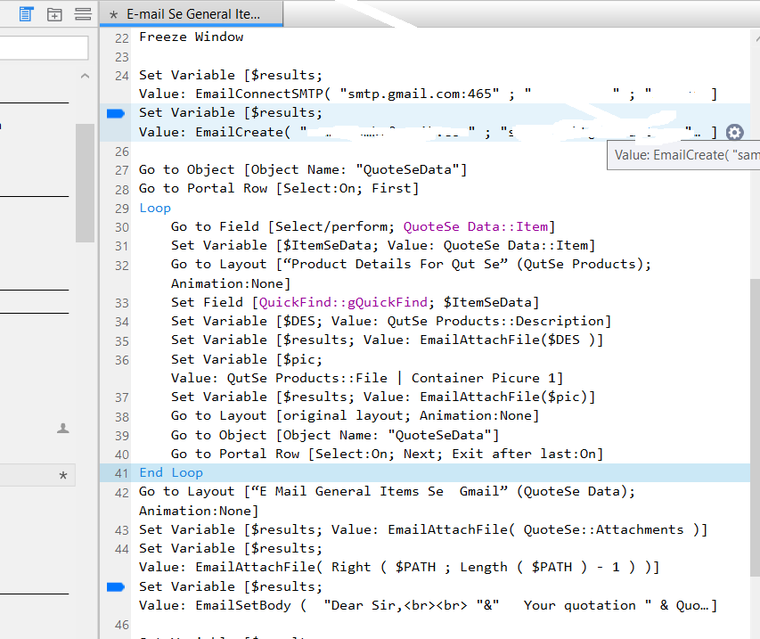Click the new separator lines icon

82,14
